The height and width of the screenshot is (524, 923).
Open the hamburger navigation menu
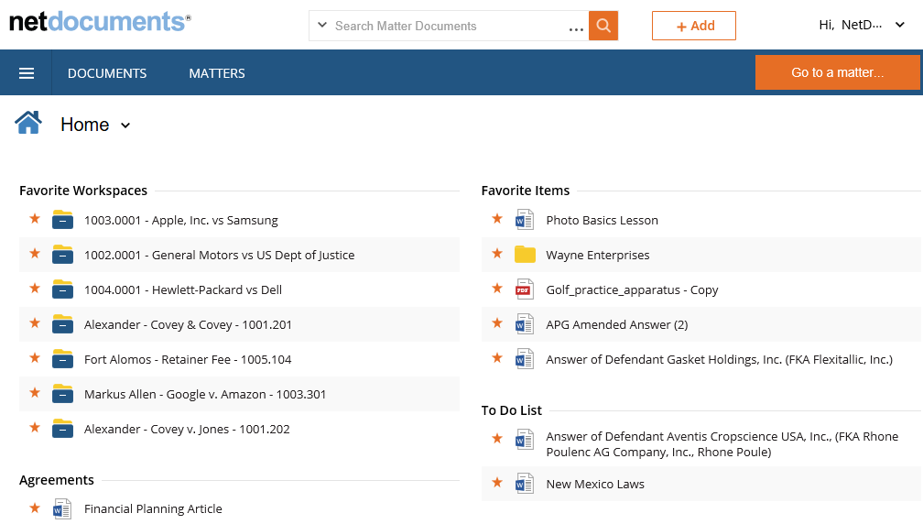[x=27, y=73]
